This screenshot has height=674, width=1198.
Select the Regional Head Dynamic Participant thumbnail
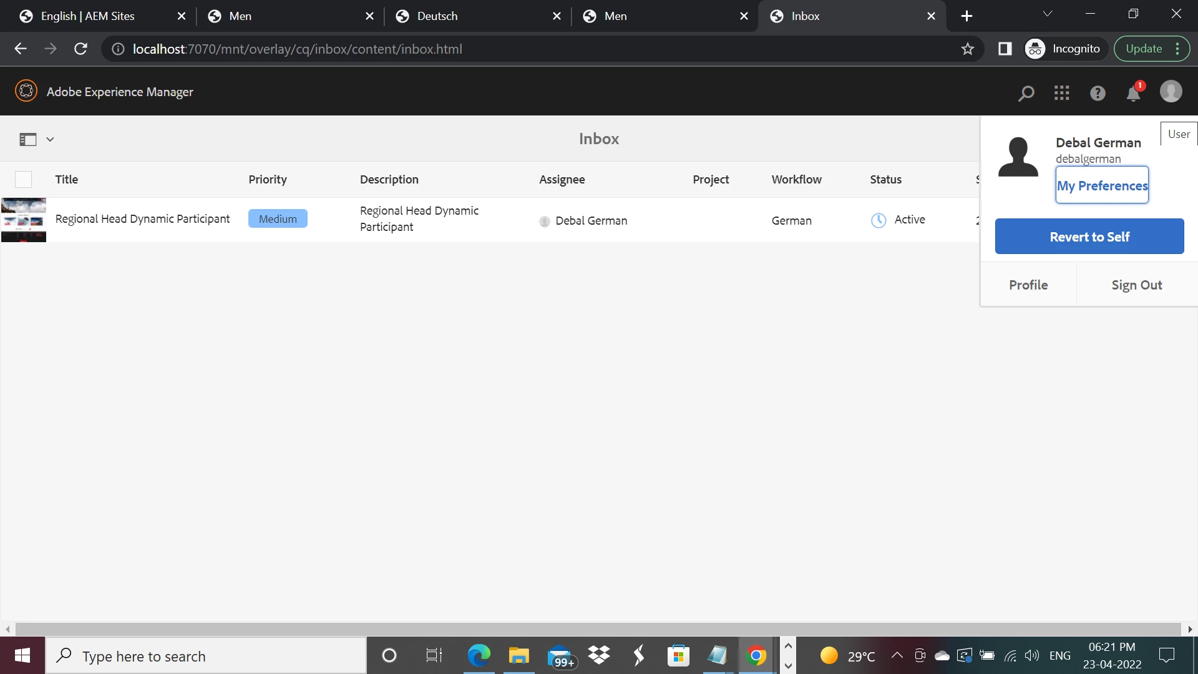coord(24,220)
